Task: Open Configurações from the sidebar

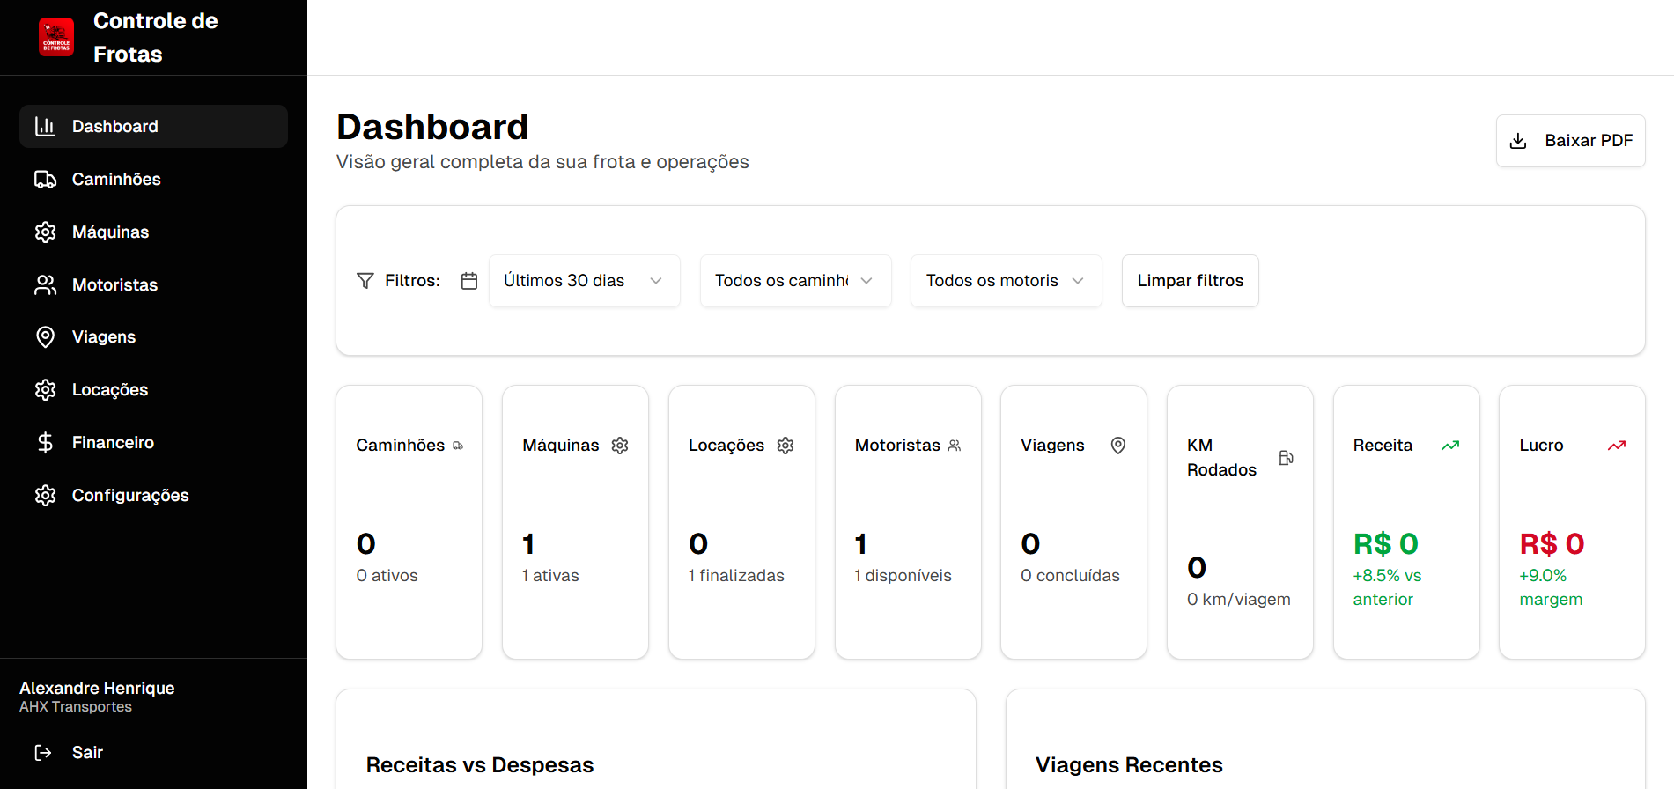Action: [x=130, y=496]
